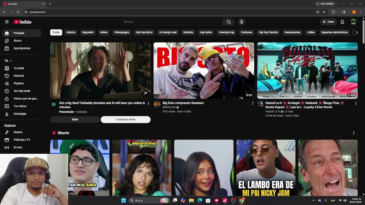Screen dimensions: 365x205
Task: Open En vivo under Explorar
Action: (22, 147)
